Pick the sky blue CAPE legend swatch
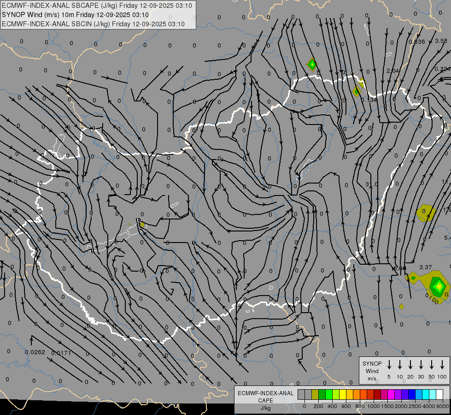The width and height of the screenshot is (451, 415). click(x=419, y=394)
